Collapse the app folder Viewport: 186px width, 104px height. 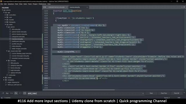[4, 12]
